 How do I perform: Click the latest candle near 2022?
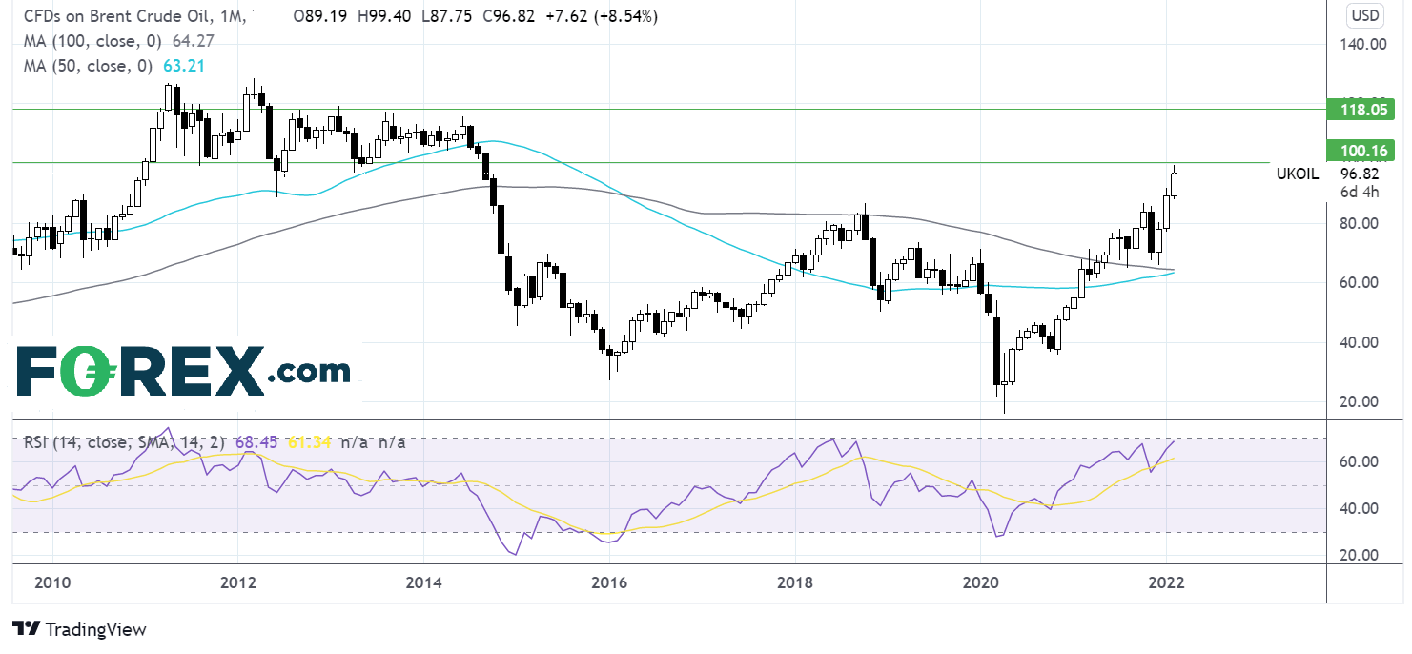pos(1175,183)
